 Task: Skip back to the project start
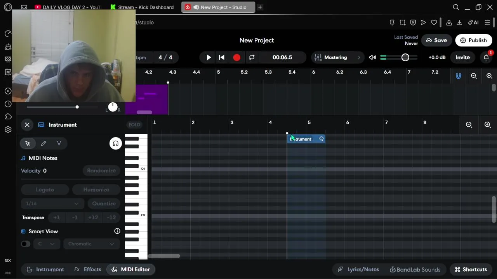click(x=222, y=57)
